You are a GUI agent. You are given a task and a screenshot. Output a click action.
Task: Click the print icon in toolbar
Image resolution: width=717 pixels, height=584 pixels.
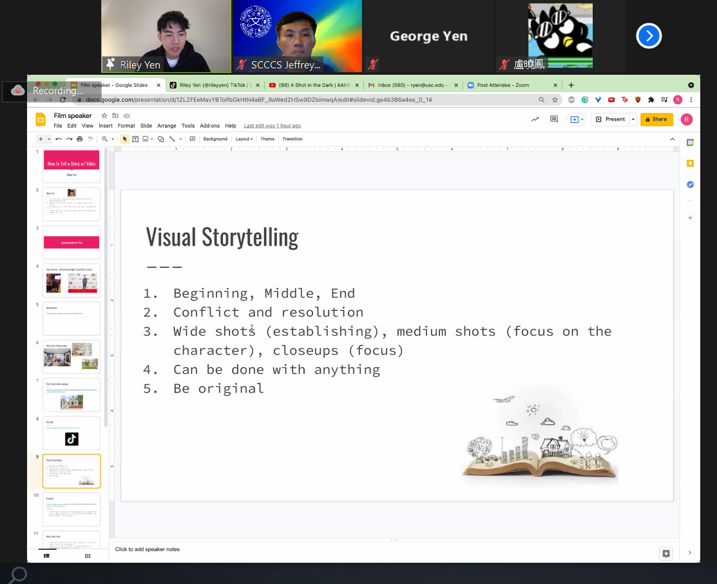(x=79, y=139)
